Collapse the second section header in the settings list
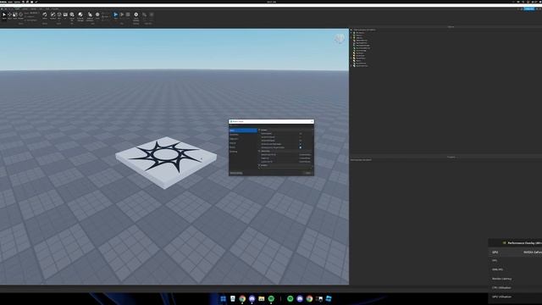Screen dimensions: 542x305 [259, 151]
